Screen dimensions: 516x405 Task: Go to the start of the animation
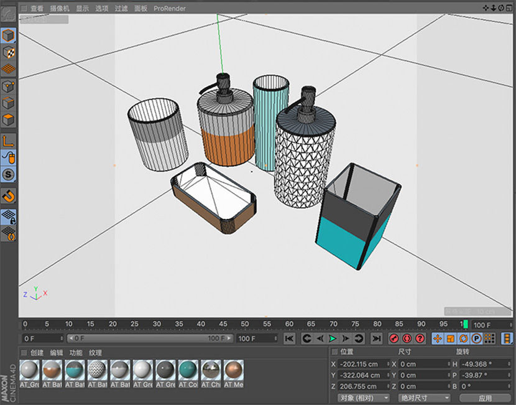click(289, 338)
